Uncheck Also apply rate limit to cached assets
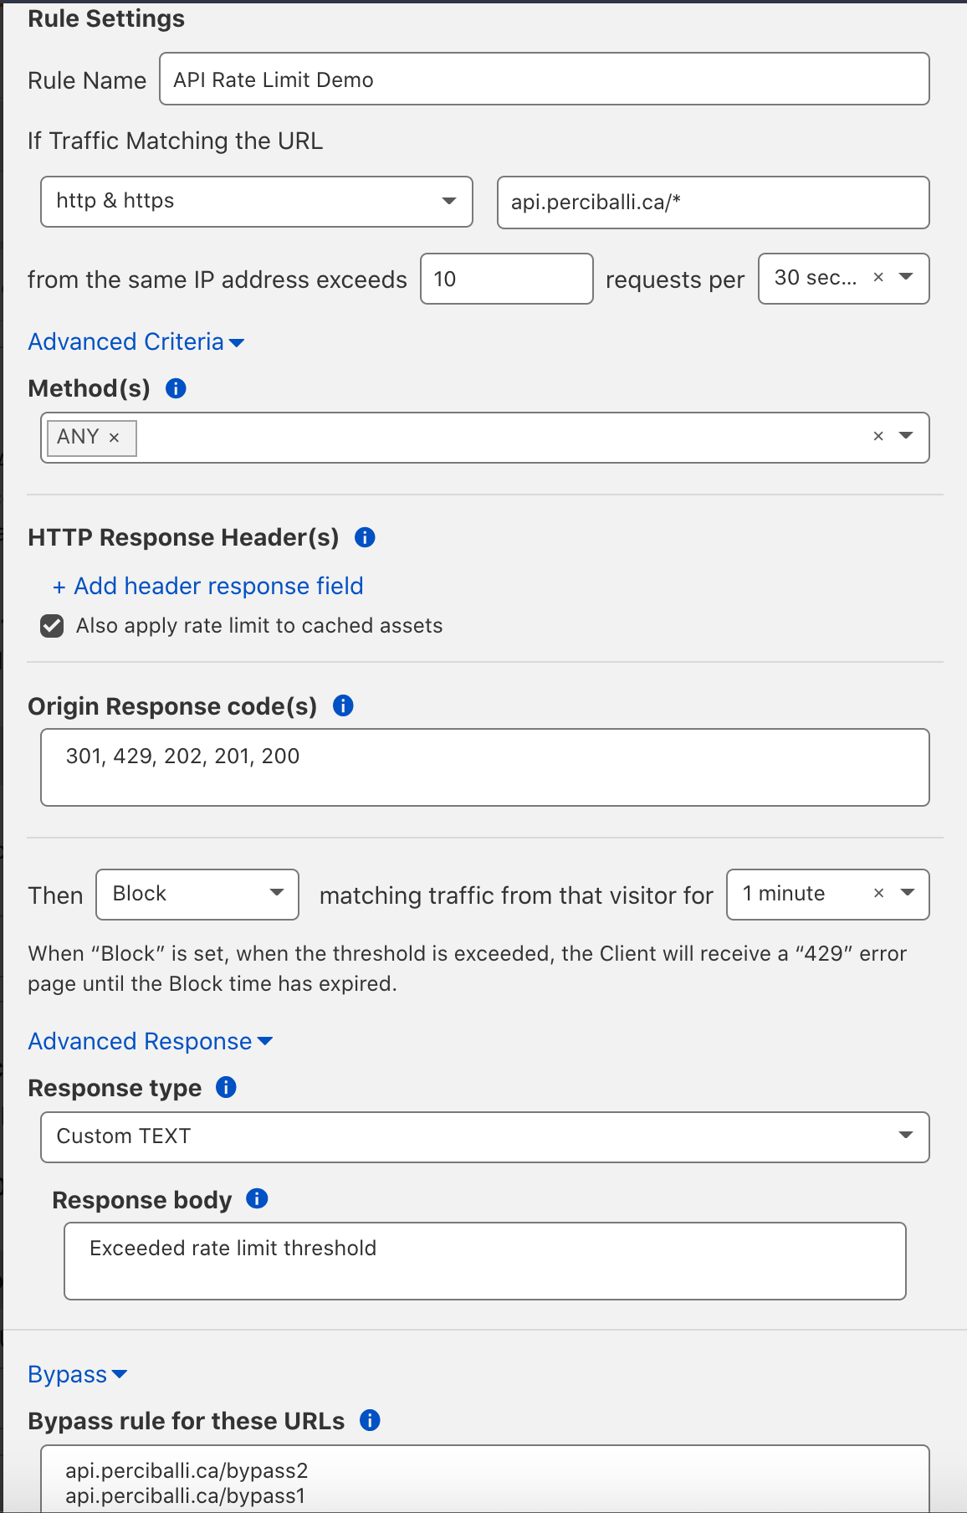This screenshot has height=1513, width=967. pyautogui.click(x=52, y=626)
